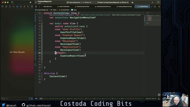Screen dimensions: 190x107
Task: Open the Bookmark navigator
Action: [x=10, y=7]
